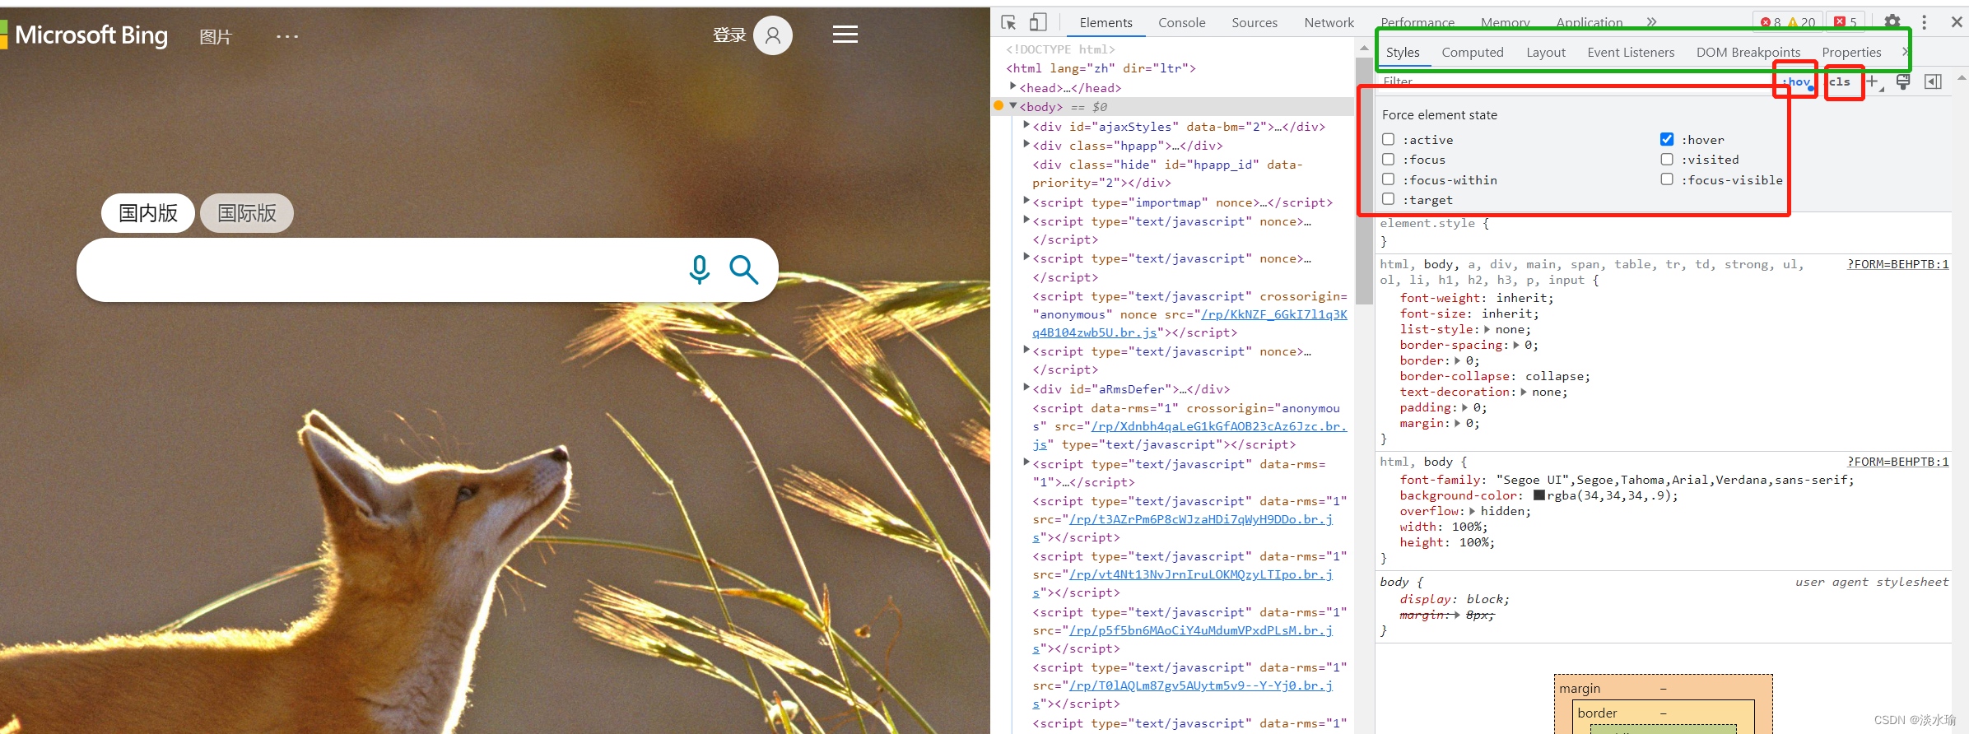Show more DevTools panels chevron
1969x734 pixels.
[x=1651, y=22]
